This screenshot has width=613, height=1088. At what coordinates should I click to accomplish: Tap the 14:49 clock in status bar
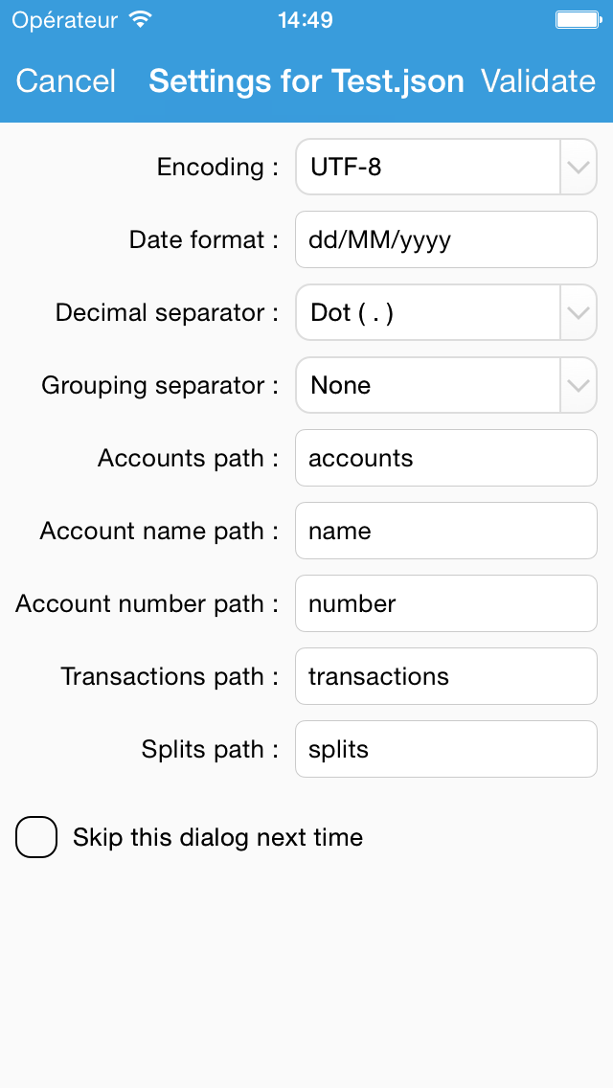(306, 20)
